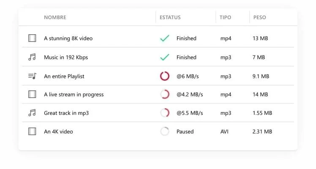Click the TIPO column header
Screen dimensions: 316x169
pyautogui.click(x=226, y=17)
